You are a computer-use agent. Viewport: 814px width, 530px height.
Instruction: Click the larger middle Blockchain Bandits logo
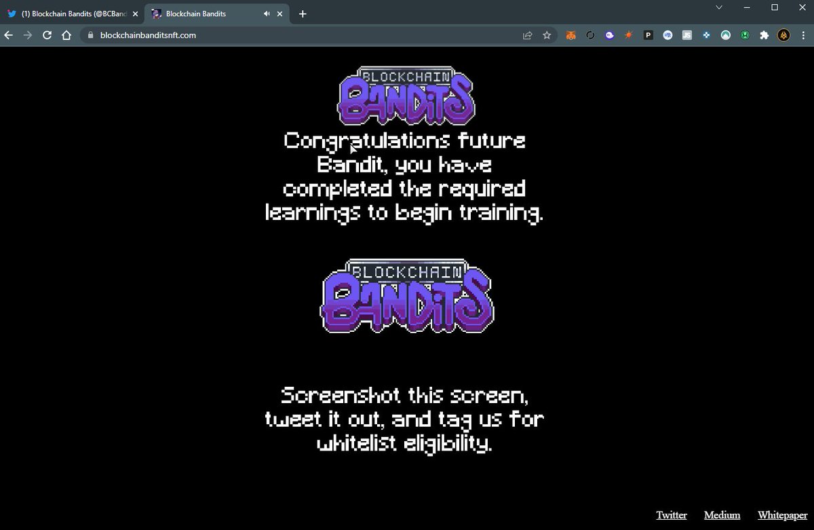pyautogui.click(x=406, y=296)
